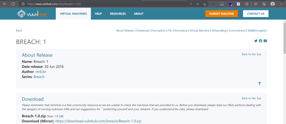The height and width of the screenshot is (124, 286).
Task: Click the Submit Machine button
Action: coord(222,14)
